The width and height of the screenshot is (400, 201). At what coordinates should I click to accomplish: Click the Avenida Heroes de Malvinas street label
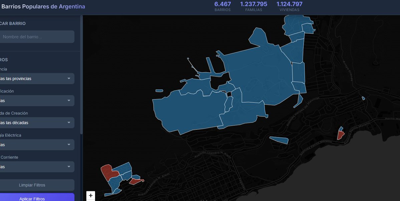pyautogui.click(x=303, y=111)
